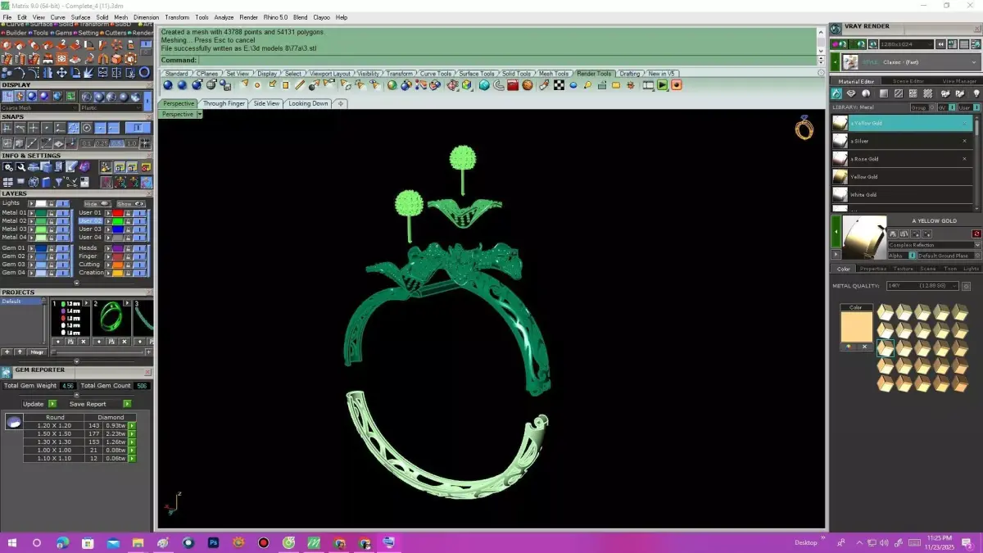Viewport: 983px width, 553px height.
Task: Click the red refresh icon beside A Yellow Gold
Action: 976,233
